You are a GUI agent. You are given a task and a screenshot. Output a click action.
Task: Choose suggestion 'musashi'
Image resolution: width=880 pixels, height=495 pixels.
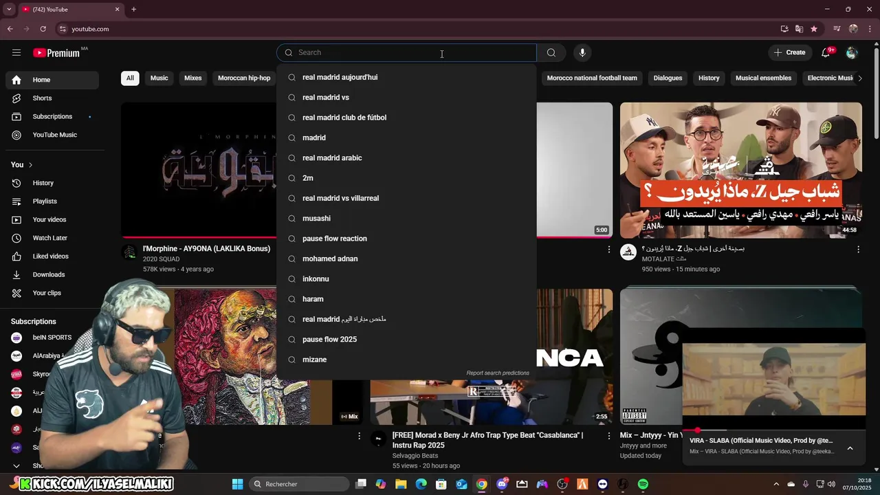pyautogui.click(x=406, y=219)
